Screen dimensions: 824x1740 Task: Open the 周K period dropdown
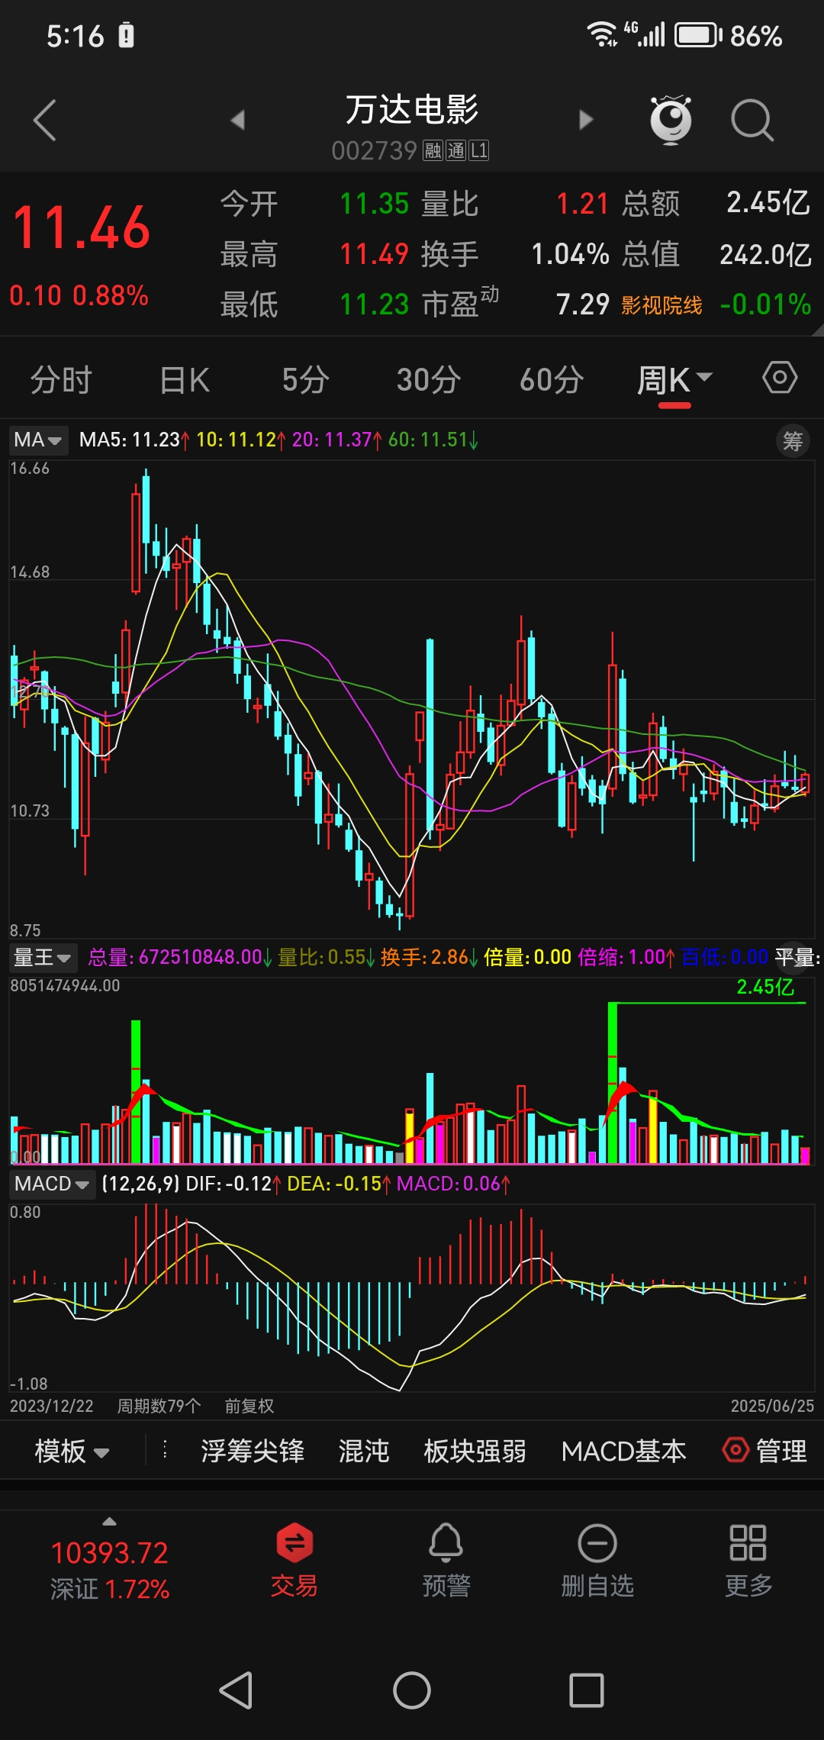point(674,379)
